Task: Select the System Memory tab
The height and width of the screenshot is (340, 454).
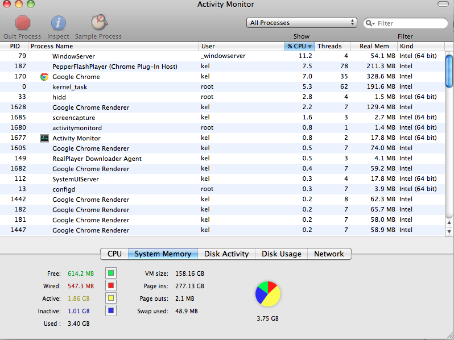Action: 163,254
